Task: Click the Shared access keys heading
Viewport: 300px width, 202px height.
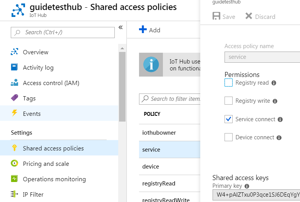Action: pos(240,178)
